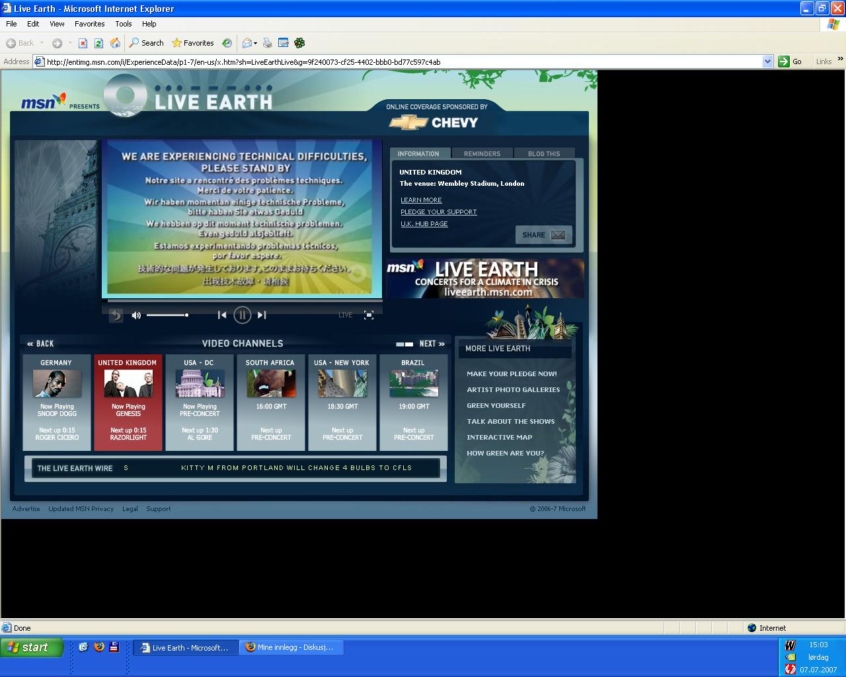Viewport: 846px width, 677px height.
Task: Click the LIVE indicator in the player
Action: (x=346, y=315)
